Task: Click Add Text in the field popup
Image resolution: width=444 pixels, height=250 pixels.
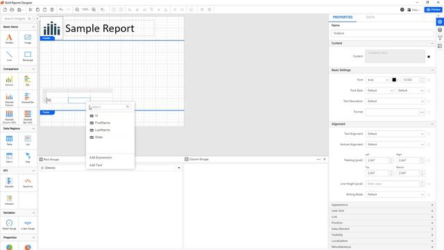Action: click(x=96, y=165)
